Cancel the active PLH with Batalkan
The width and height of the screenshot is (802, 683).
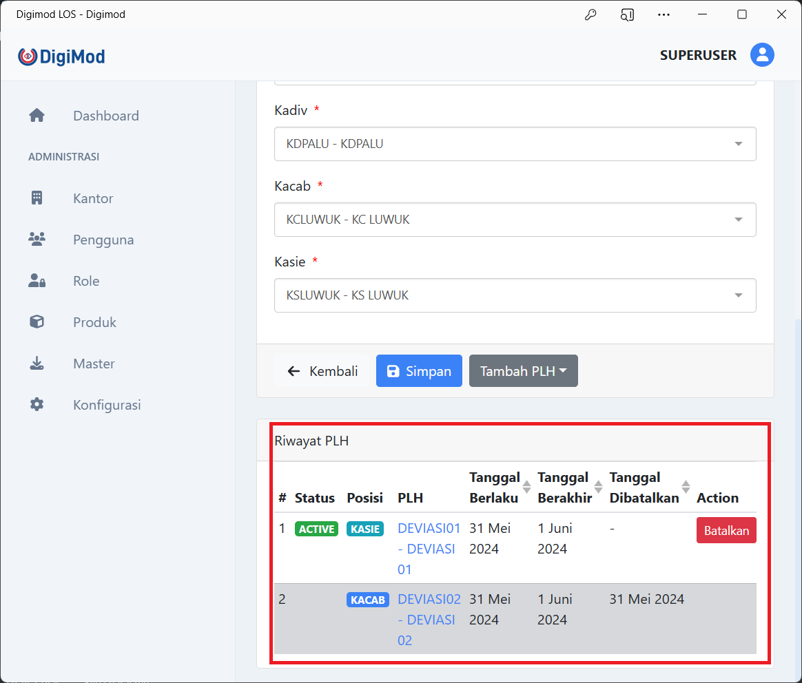[726, 531]
